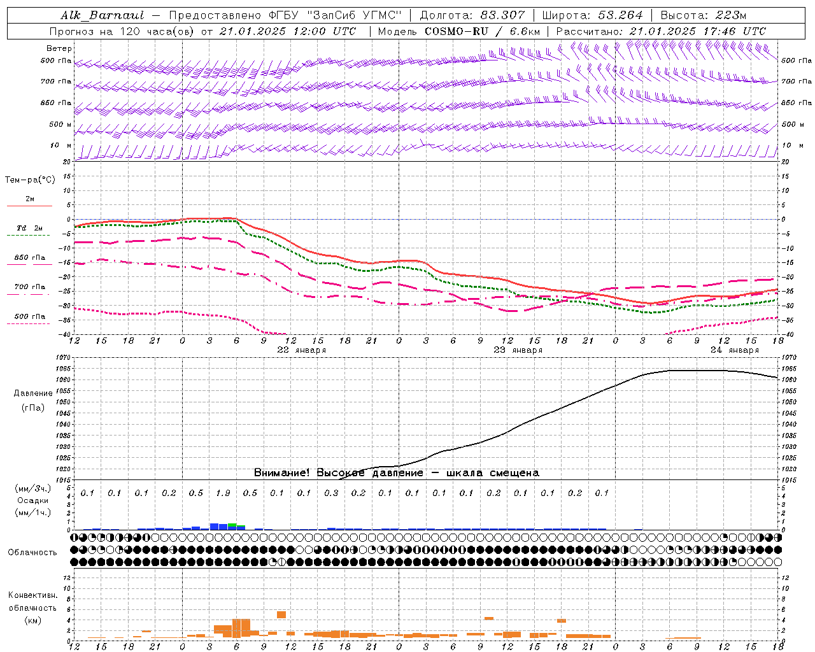Click the 'Td 2м' legend entry
815x652 pixels.
click(29, 228)
